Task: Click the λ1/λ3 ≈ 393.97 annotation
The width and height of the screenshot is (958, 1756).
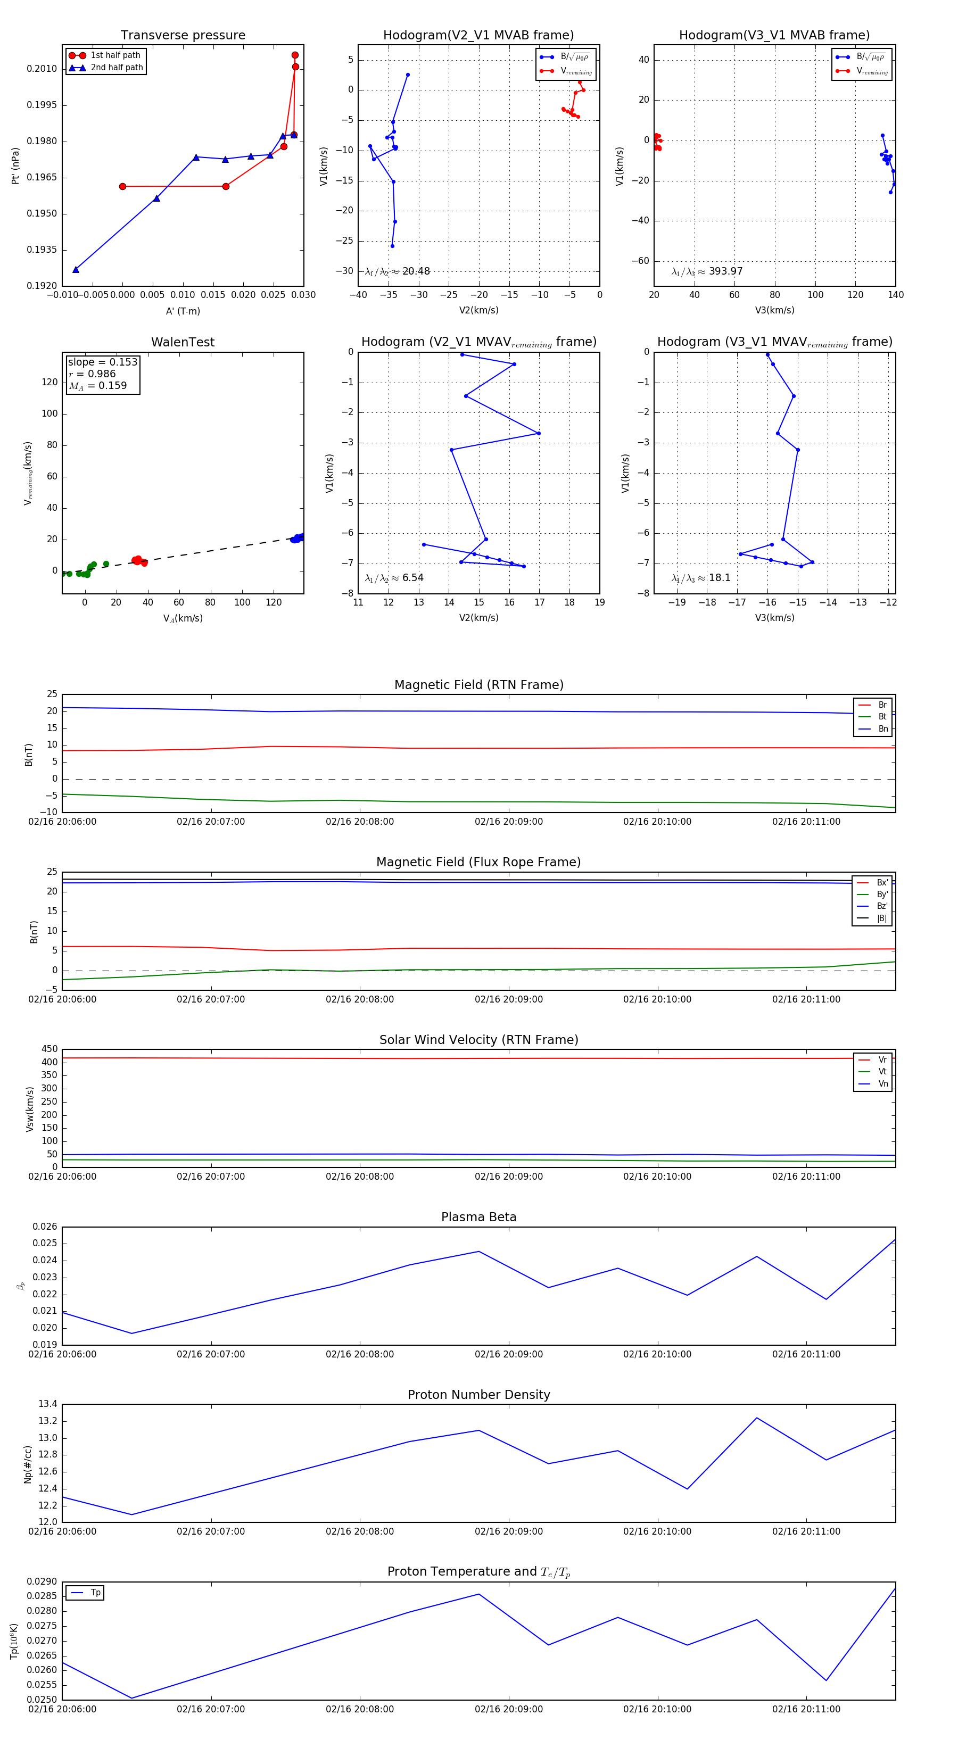Action: 707,271
